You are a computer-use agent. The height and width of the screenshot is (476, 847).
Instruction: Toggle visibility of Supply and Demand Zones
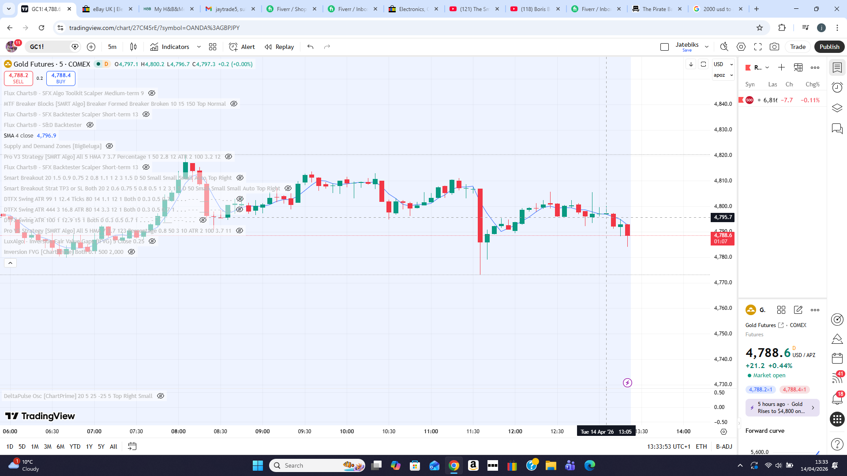point(109,146)
